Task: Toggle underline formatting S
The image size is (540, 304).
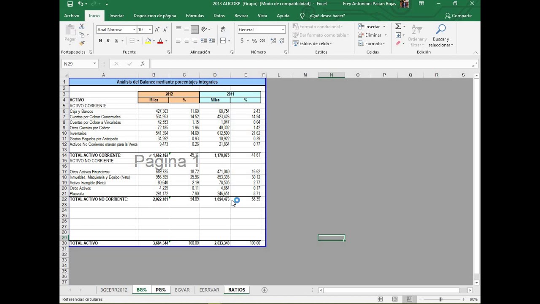Action: tap(116, 41)
